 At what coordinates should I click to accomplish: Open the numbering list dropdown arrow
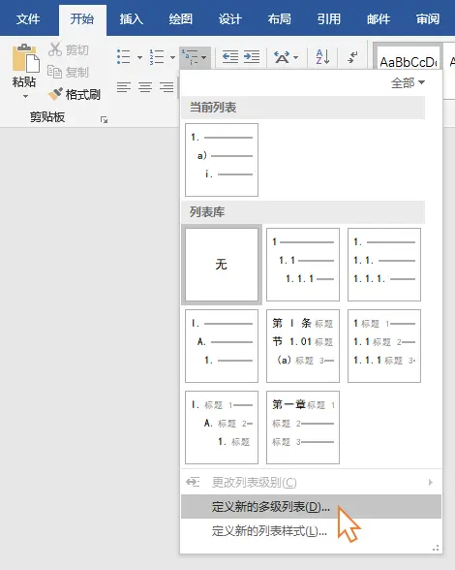(173, 57)
